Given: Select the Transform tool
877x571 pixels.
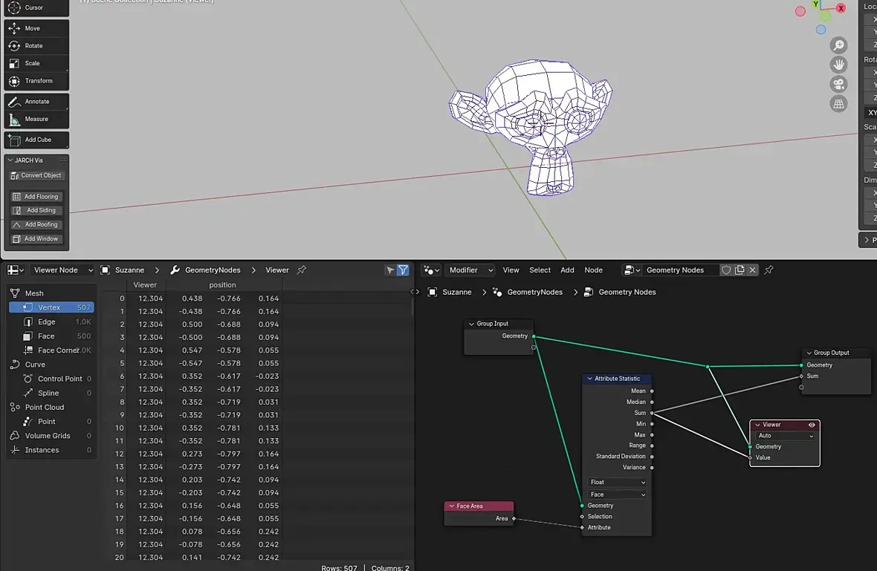Looking at the screenshot, I should (36, 81).
